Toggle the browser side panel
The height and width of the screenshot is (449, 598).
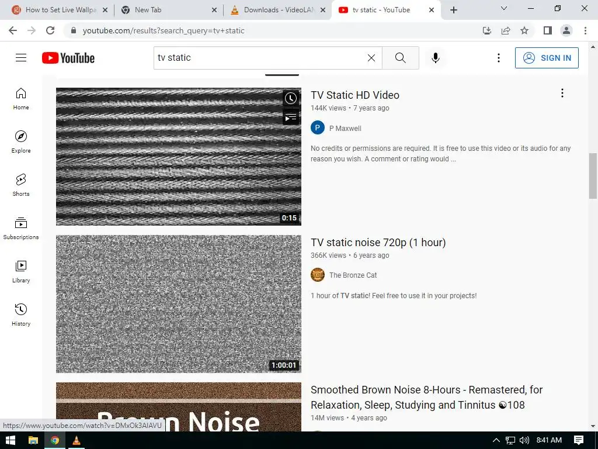pyautogui.click(x=548, y=30)
